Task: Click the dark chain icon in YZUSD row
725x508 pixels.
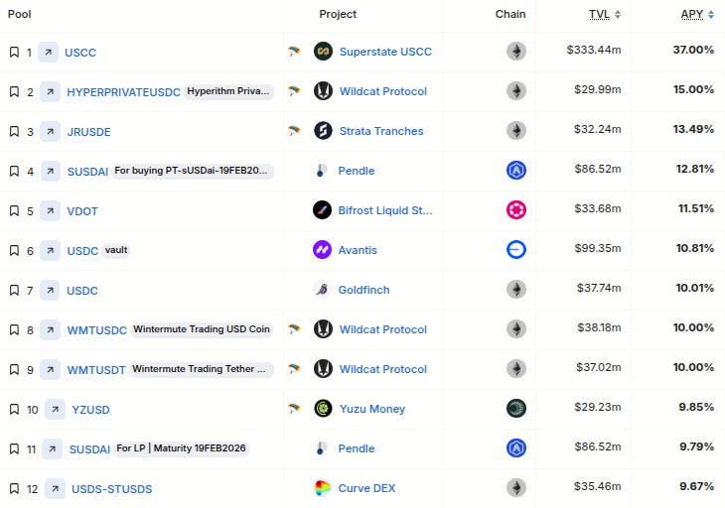Action: point(516,409)
